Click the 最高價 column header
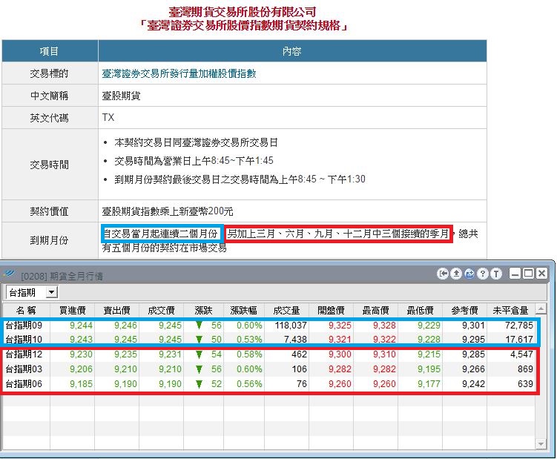 coord(375,310)
